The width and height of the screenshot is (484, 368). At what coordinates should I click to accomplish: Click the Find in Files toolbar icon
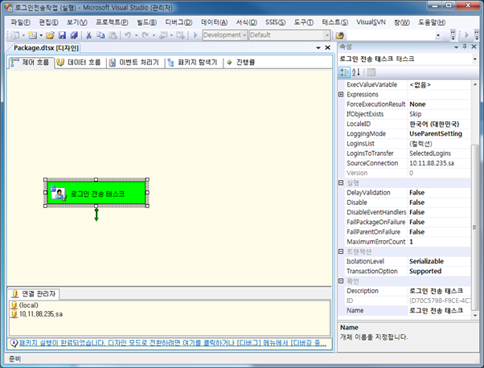[x=340, y=35]
